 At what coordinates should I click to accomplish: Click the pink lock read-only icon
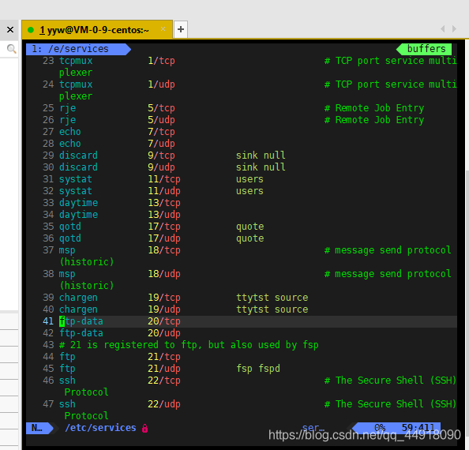coord(144,428)
